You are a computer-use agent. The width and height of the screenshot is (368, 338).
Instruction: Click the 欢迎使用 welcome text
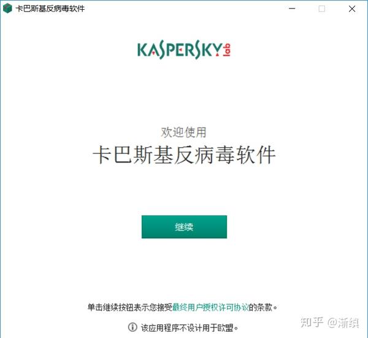183,132
